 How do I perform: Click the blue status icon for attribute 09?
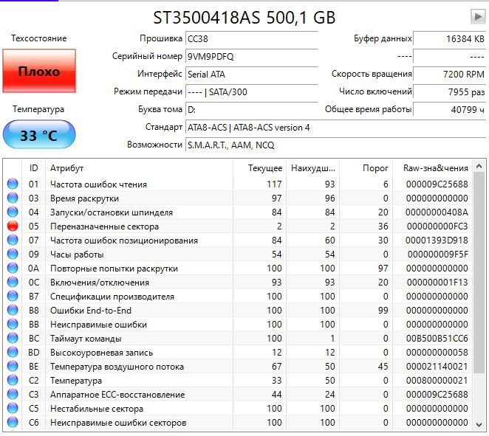point(13,254)
